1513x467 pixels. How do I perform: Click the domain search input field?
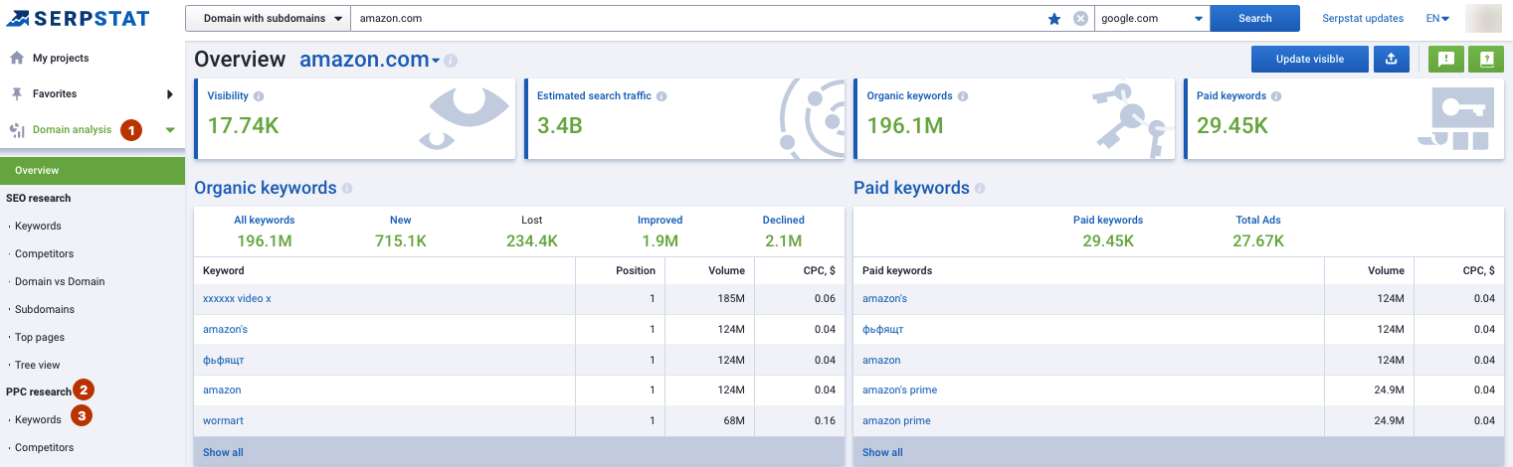pos(696,18)
